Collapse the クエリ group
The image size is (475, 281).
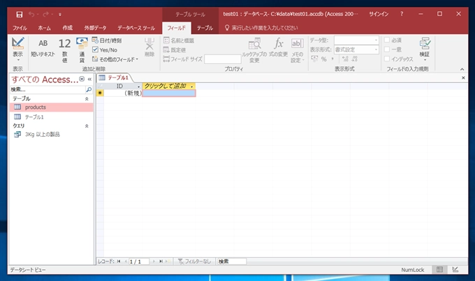pos(87,126)
